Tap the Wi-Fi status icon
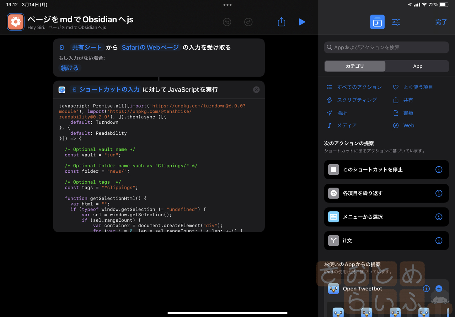This screenshot has width=455, height=317. (424, 5)
